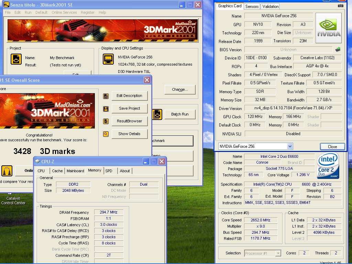The width and height of the screenshot is (352, 264).
Task: Click the Subvendor Creative Labs field
Action: point(317,58)
